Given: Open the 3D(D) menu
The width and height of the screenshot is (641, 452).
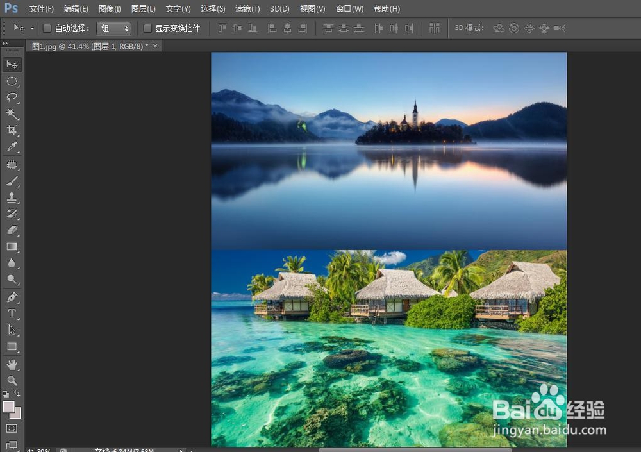Looking at the screenshot, I should pyautogui.click(x=279, y=8).
